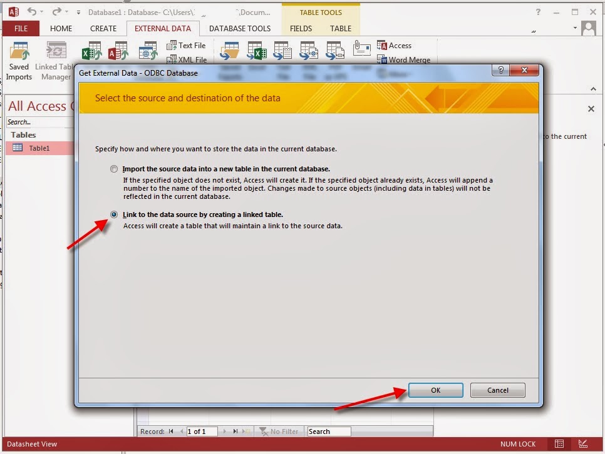The width and height of the screenshot is (605, 454).
Task: Open Saved Exports icon in ribbon
Action: tap(230, 51)
